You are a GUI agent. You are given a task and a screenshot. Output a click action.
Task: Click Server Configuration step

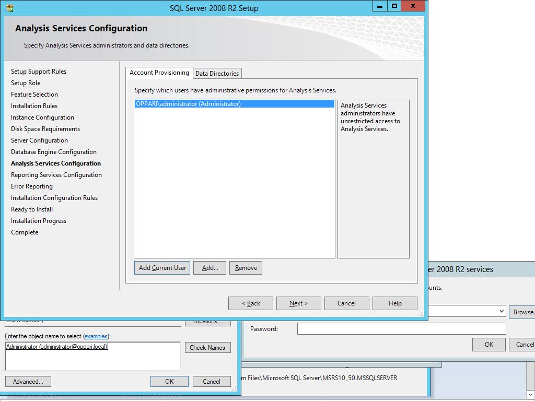(x=39, y=140)
